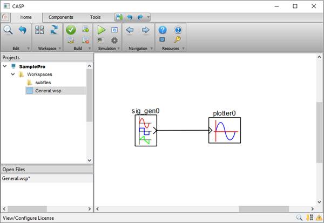Viewport: 324px width, 223px height.
Task: Start simulation with the green play icon
Action: tap(101, 30)
